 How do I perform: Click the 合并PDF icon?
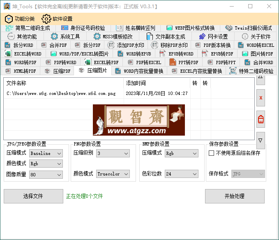point(44,45)
